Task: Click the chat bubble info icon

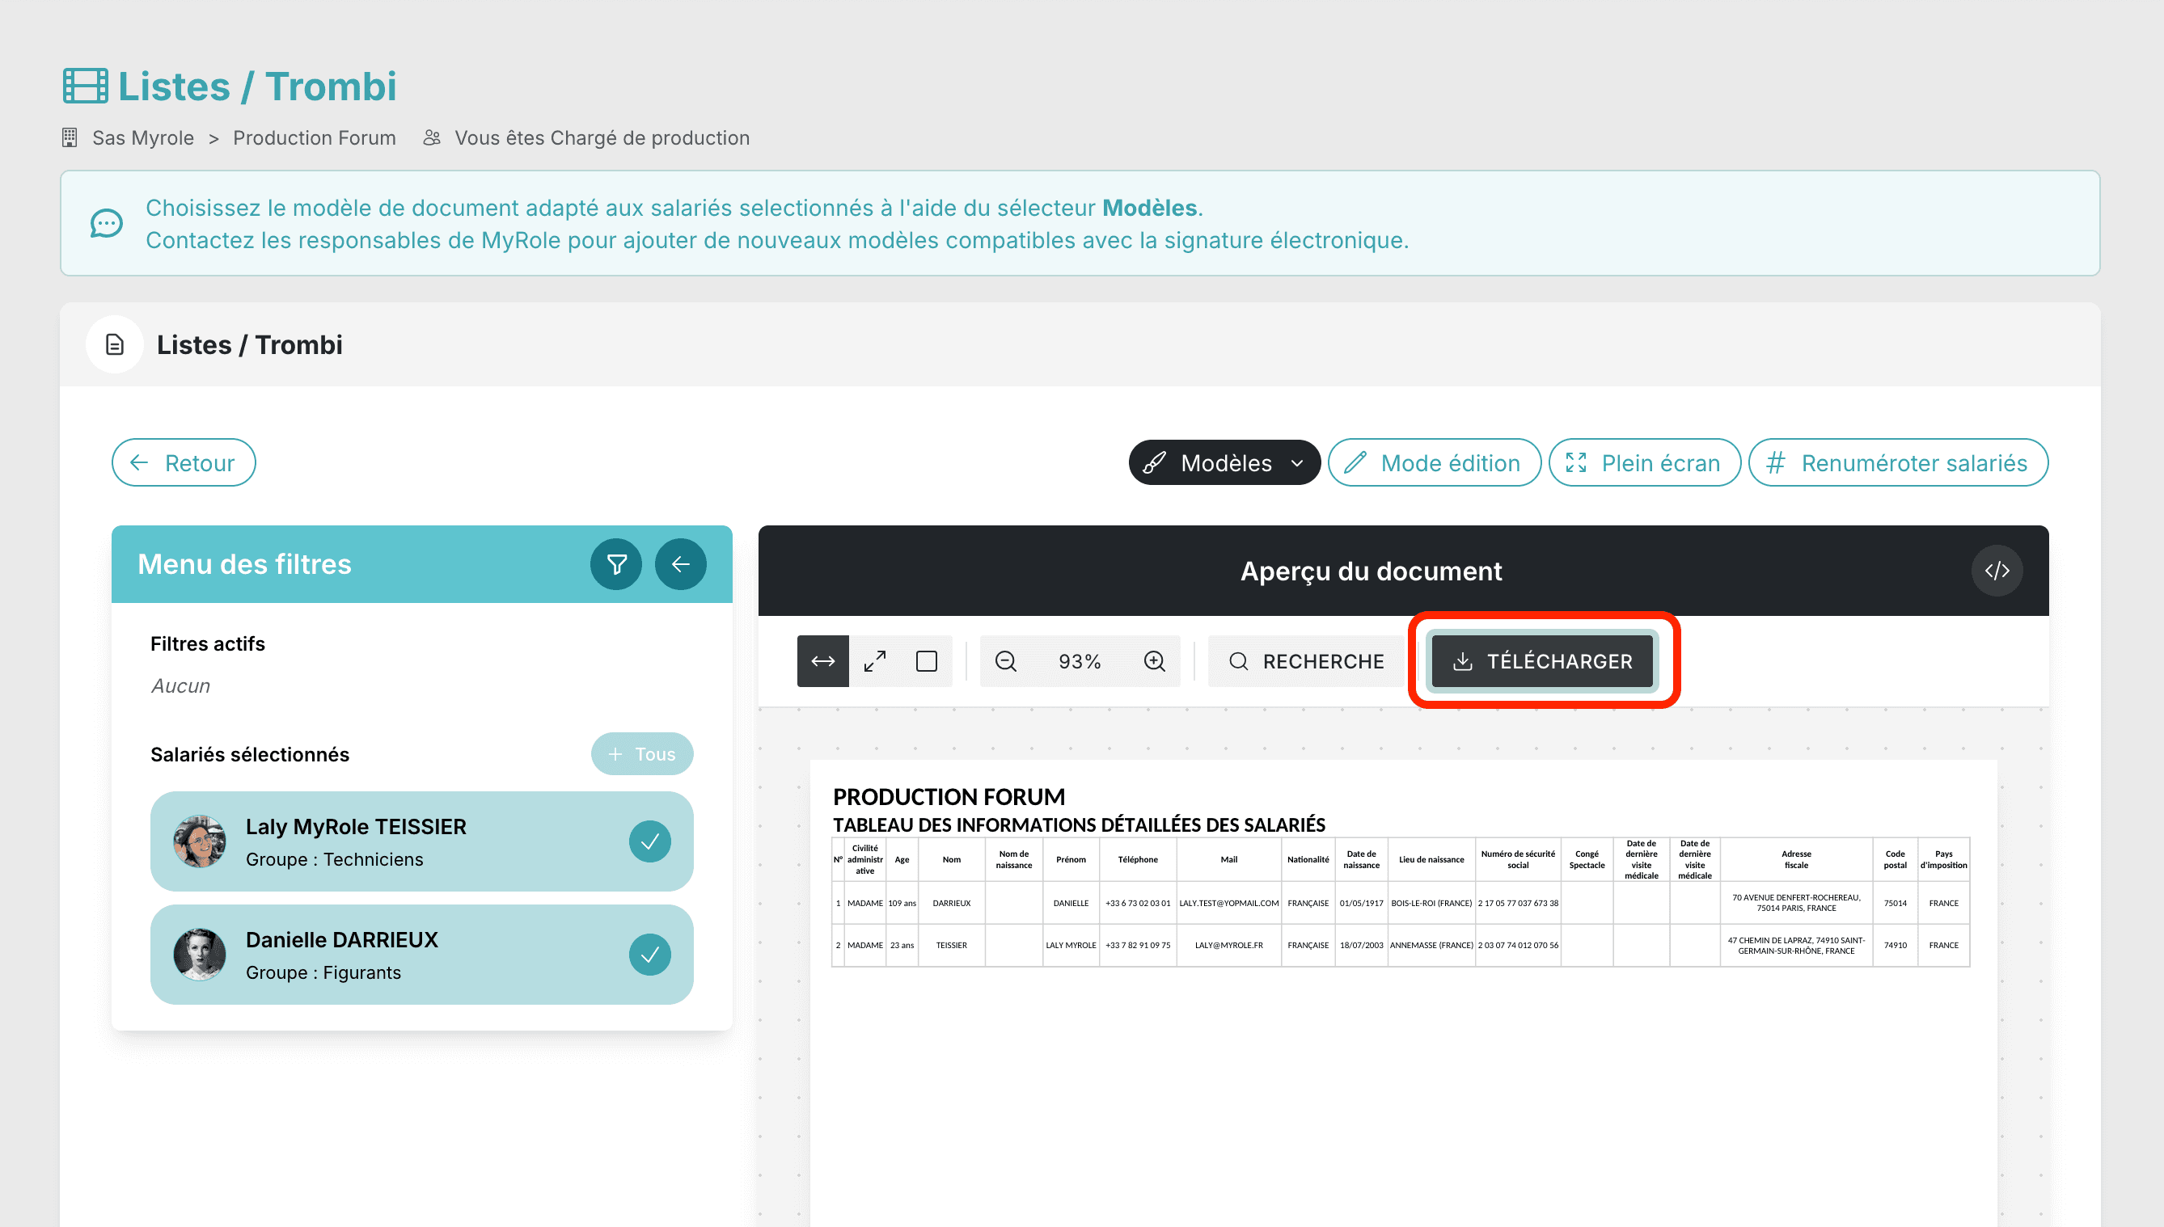Action: 106,223
